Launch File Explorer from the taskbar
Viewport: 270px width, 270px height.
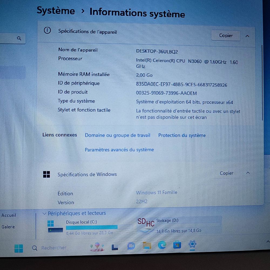146,247
